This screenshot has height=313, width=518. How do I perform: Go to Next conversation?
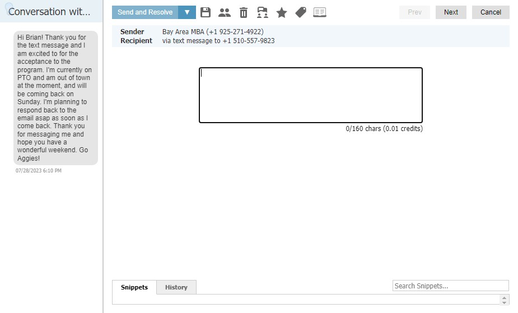[451, 12]
